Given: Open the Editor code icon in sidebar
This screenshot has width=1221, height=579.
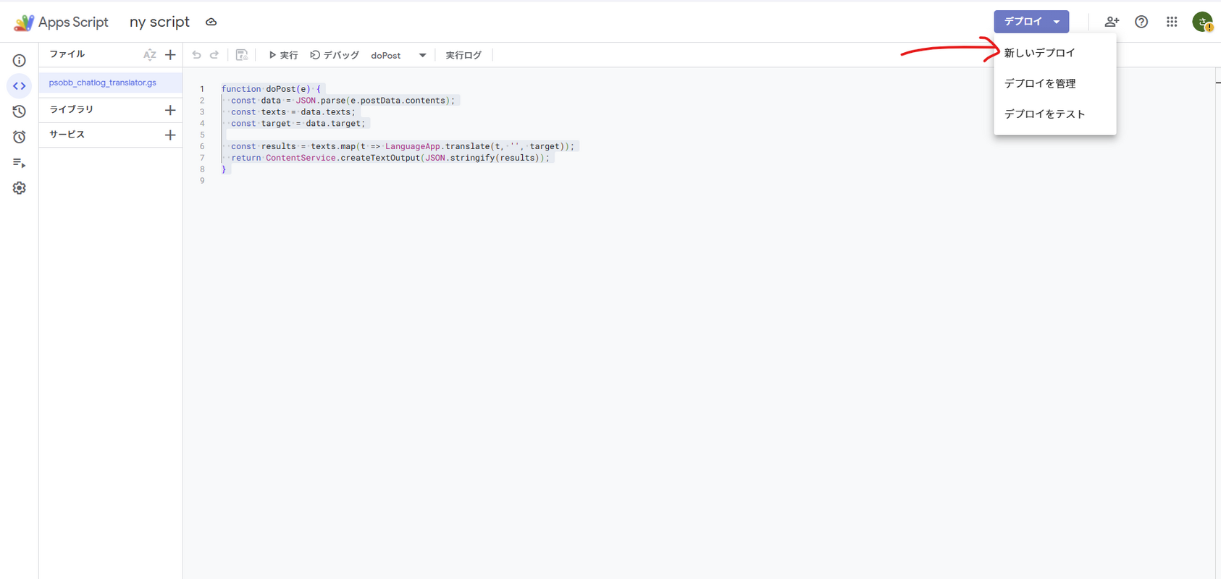Looking at the screenshot, I should (x=20, y=86).
